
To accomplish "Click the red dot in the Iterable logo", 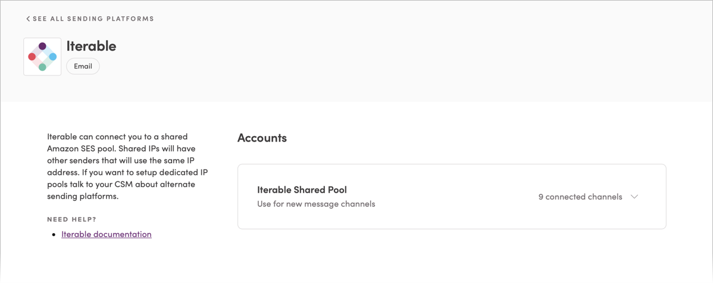I will (x=32, y=57).
